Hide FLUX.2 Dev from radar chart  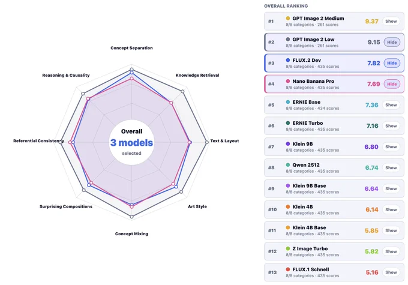click(392, 63)
